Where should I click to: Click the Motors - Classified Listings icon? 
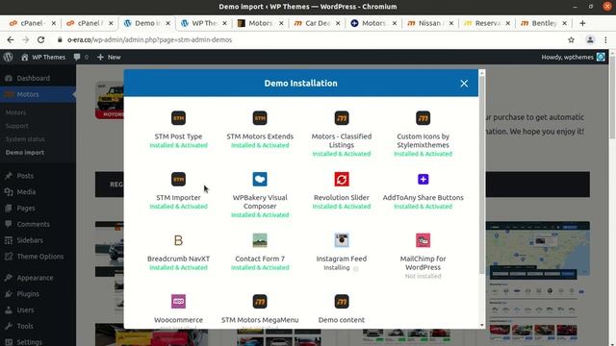pyautogui.click(x=342, y=118)
